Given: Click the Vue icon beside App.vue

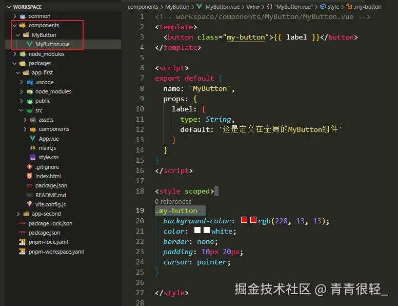Looking at the screenshot, I should (x=32, y=139).
